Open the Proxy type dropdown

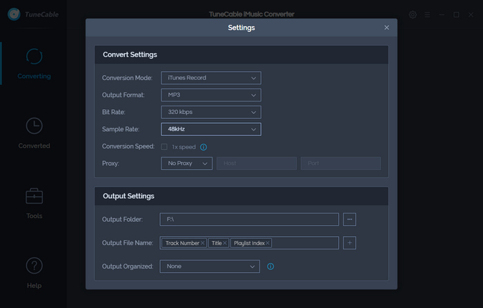(187, 164)
